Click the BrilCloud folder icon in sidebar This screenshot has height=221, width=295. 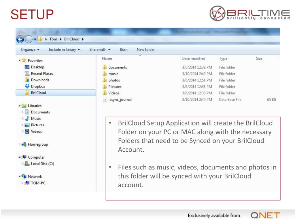[27, 93]
